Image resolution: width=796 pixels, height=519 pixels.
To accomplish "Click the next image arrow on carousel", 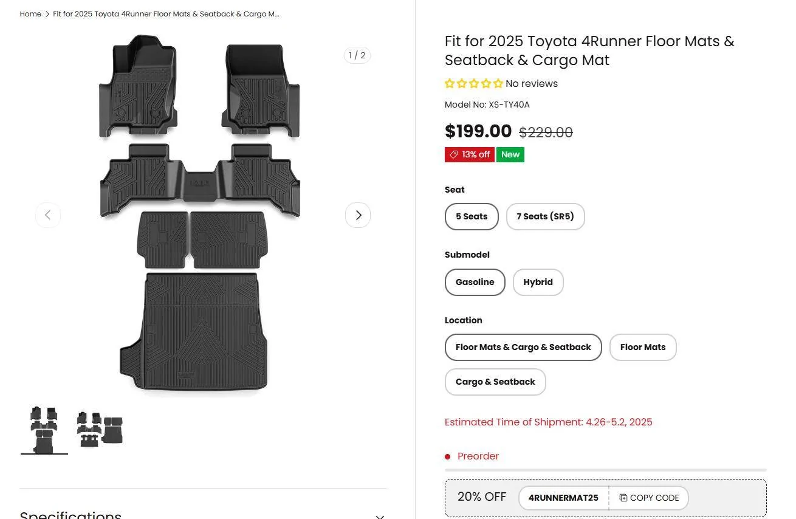I will (x=358, y=215).
